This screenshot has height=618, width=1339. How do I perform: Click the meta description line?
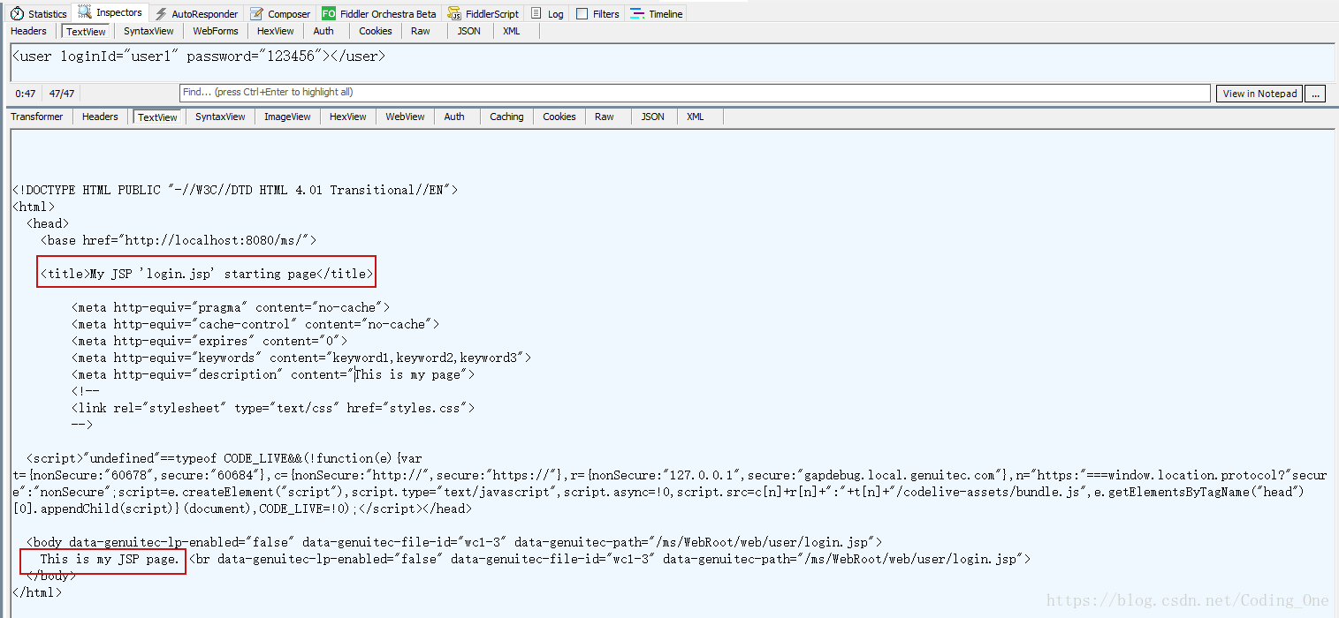pos(273,374)
